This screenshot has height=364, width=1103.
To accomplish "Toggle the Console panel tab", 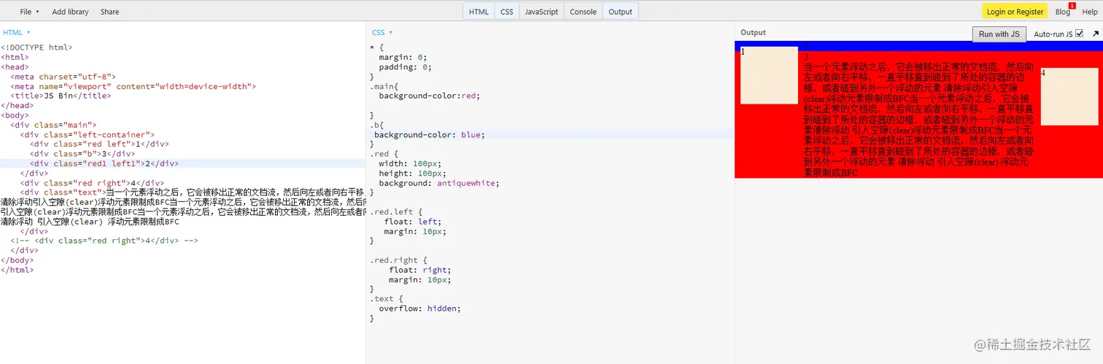I will 583,12.
